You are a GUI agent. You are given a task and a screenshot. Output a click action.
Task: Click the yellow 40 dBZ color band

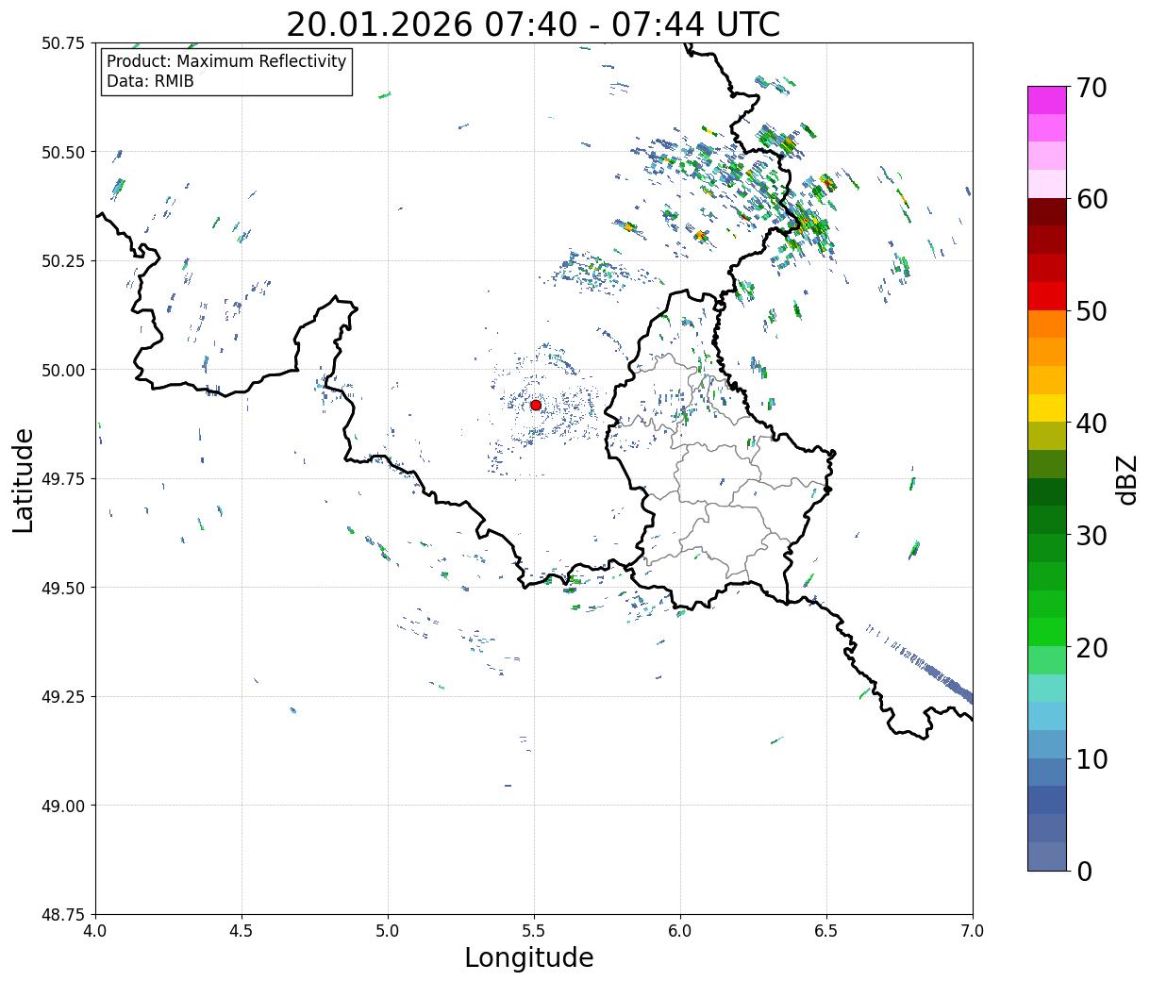coord(1047,407)
